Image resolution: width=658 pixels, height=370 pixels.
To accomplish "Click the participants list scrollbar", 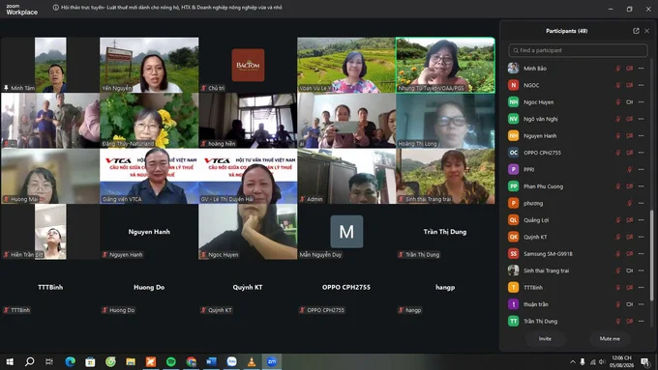I will pyautogui.click(x=651, y=256).
